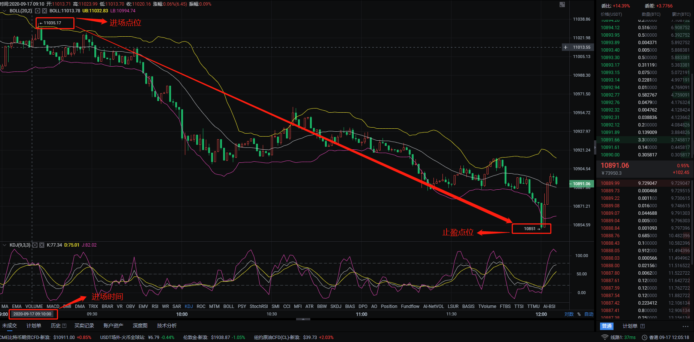Toggle 自动 auto price scale mode
The image size is (694, 342).
pyautogui.click(x=589, y=314)
